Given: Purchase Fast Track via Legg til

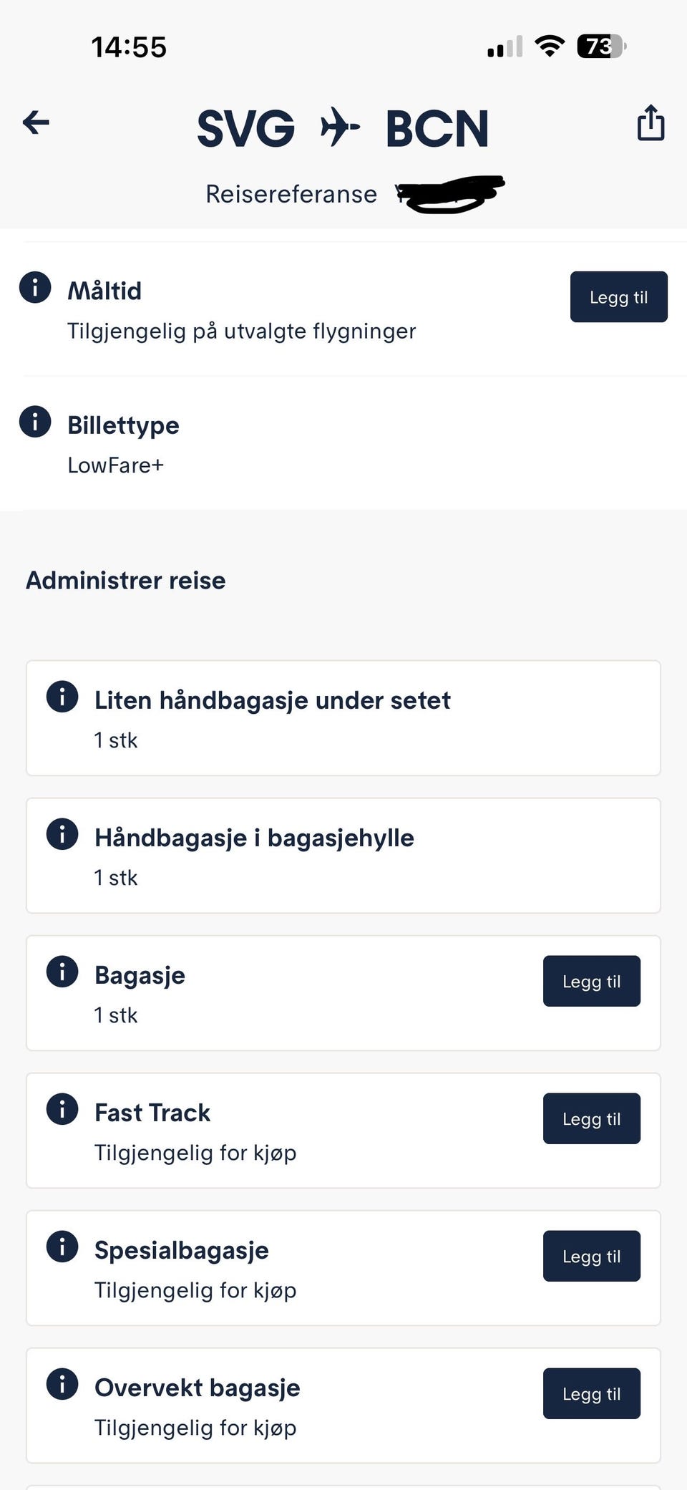Looking at the screenshot, I should coord(591,1118).
